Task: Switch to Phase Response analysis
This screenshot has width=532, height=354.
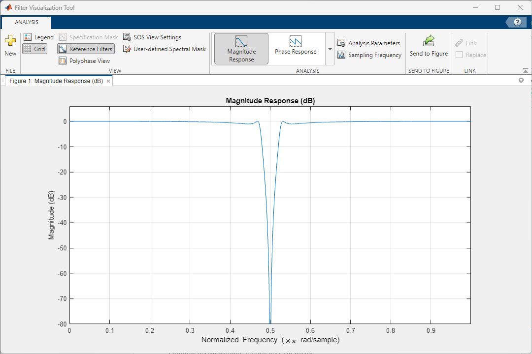Action: (x=296, y=49)
